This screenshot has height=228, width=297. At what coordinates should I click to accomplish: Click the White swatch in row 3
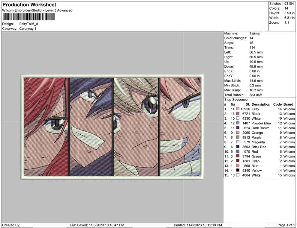(238, 118)
